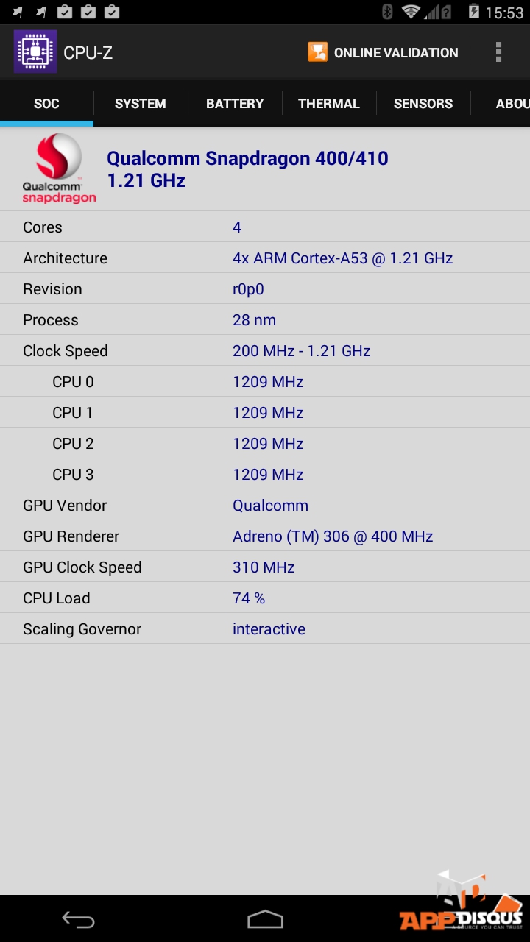This screenshot has width=530, height=942.
Task: Tap the Bluetooth status bar icon
Action: [x=387, y=12]
